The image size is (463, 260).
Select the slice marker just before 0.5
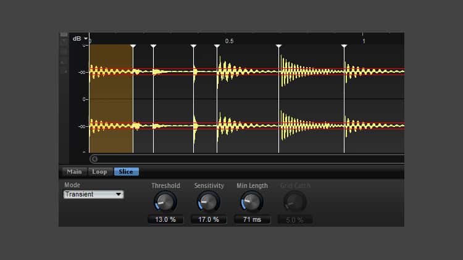point(217,46)
